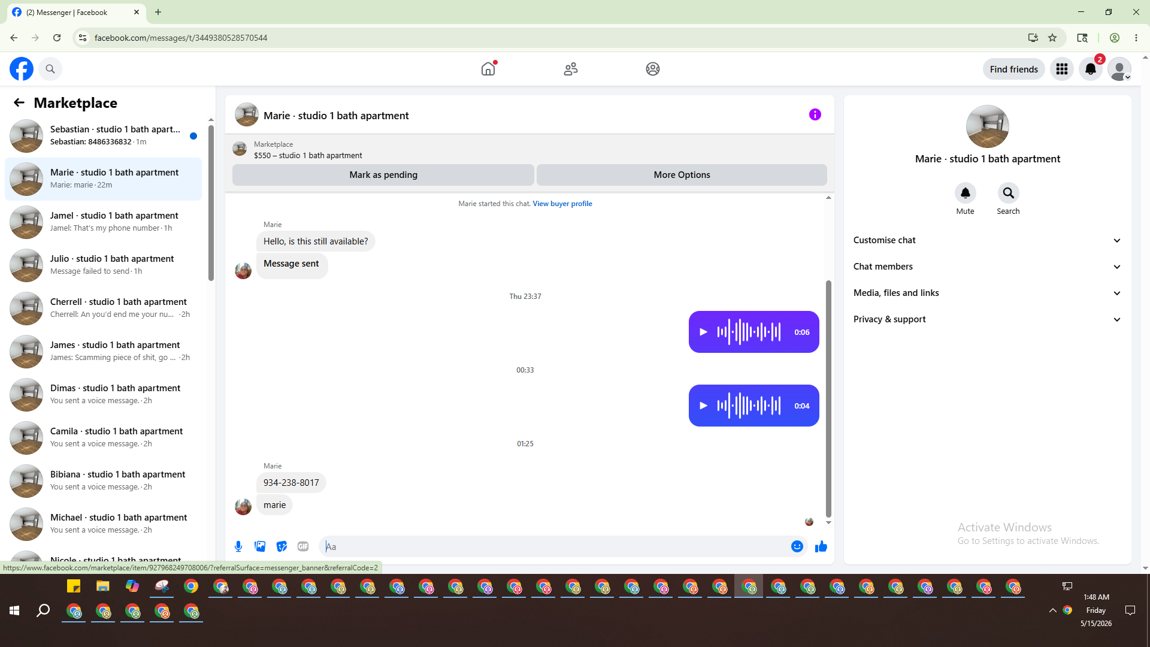Reload the page in Chrome
This screenshot has height=647, width=1150.
pos(57,38)
